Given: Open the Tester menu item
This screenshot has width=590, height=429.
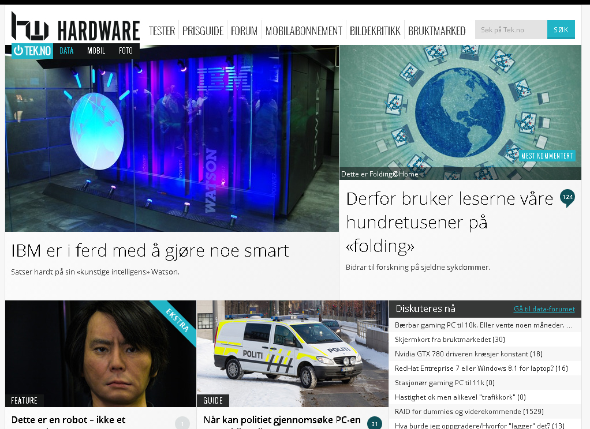Looking at the screenshot, I should pos(162,31).
